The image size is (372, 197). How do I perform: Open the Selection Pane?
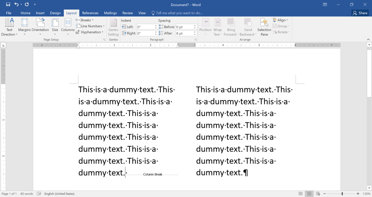point(264,26)
